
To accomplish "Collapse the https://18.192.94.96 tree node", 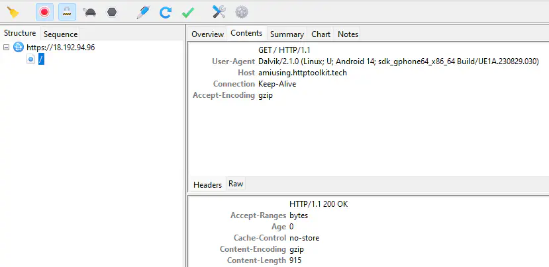I will 7,48.
